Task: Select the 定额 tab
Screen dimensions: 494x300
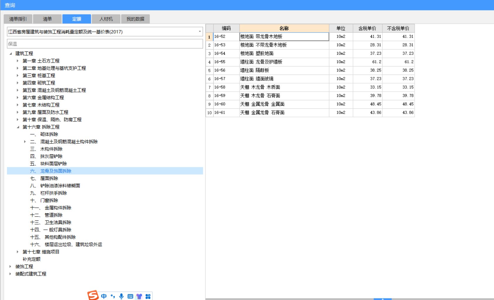Action: [77, 19]
